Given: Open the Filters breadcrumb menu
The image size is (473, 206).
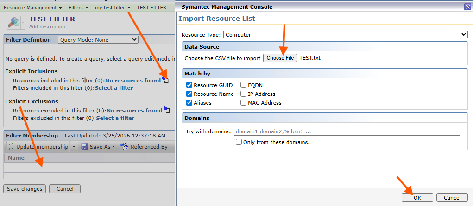Looking at the screenshot, I should click(78, 8).
